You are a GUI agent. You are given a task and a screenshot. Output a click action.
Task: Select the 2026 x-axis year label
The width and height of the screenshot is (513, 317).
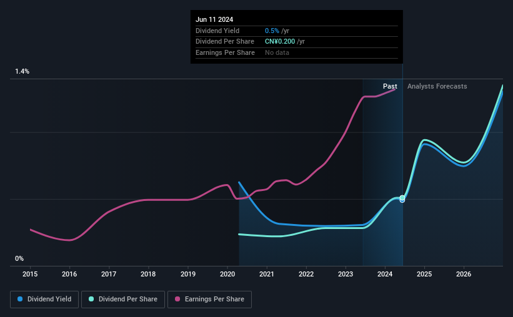pos(464,274)
